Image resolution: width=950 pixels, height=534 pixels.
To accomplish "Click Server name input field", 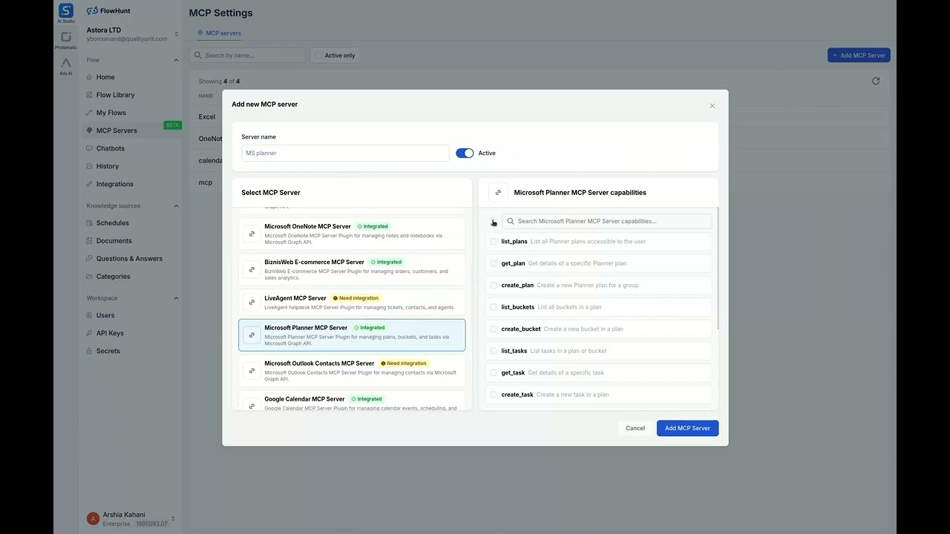I will click(345, 153).
